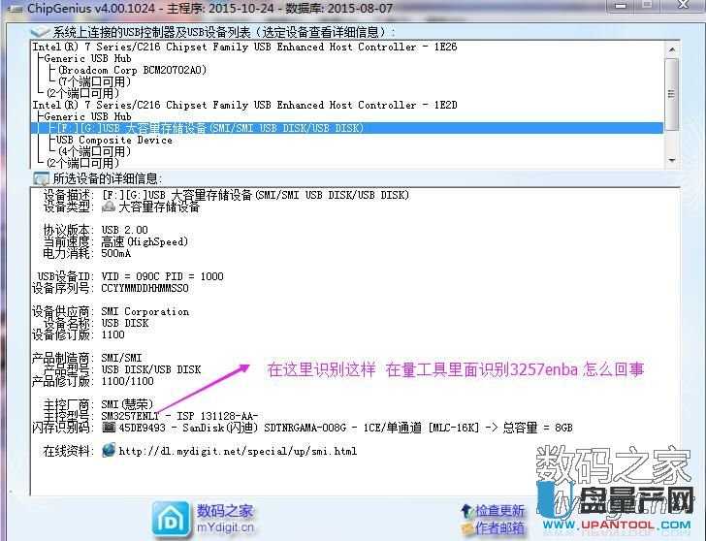Click the flash chip icon beside 闪存识别码

(x=109, y=427)
